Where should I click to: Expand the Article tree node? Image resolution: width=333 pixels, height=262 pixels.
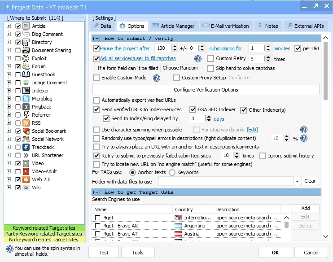[x=9, y=26]
